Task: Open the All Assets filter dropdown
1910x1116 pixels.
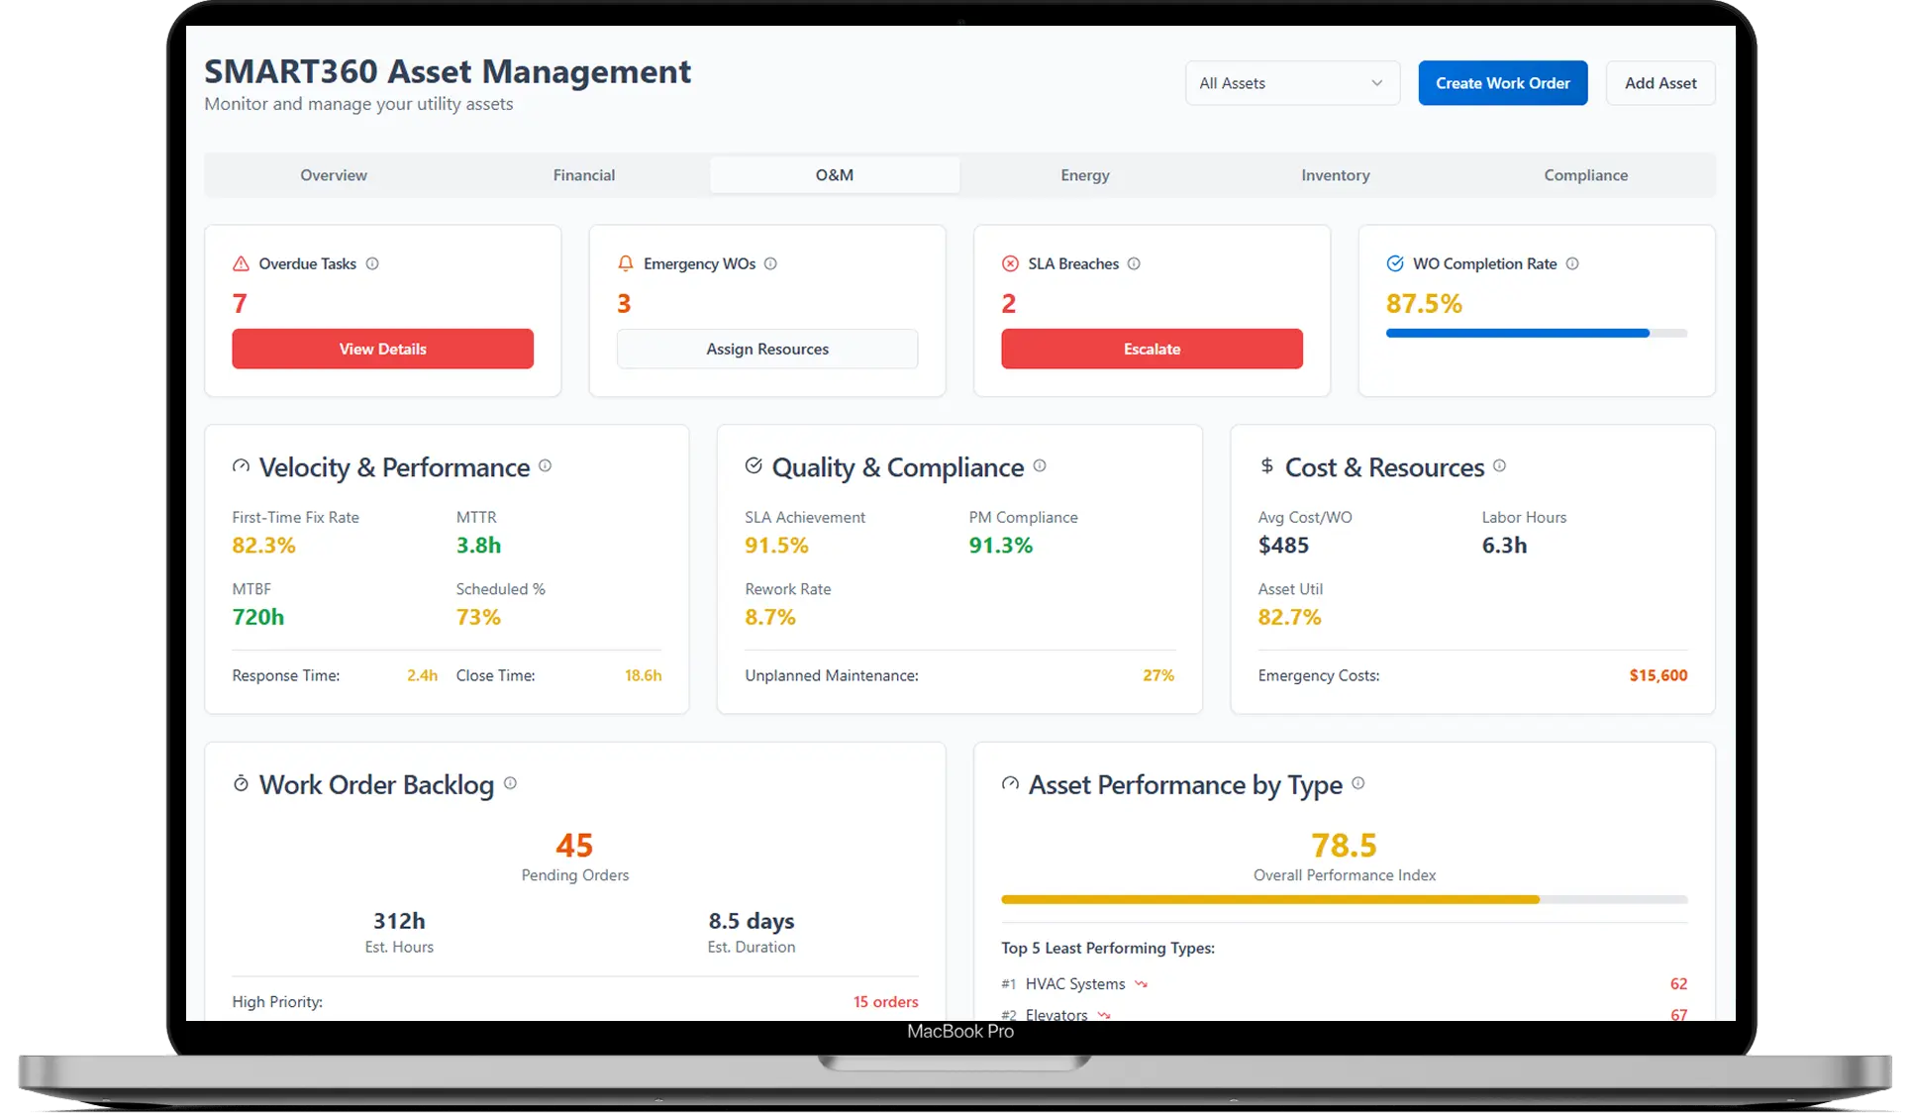Action: tap(1292, 83)
